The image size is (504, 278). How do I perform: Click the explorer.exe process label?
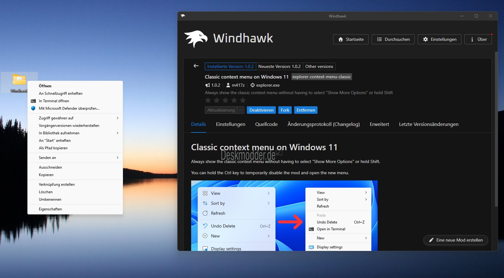[x=268, y=85]
